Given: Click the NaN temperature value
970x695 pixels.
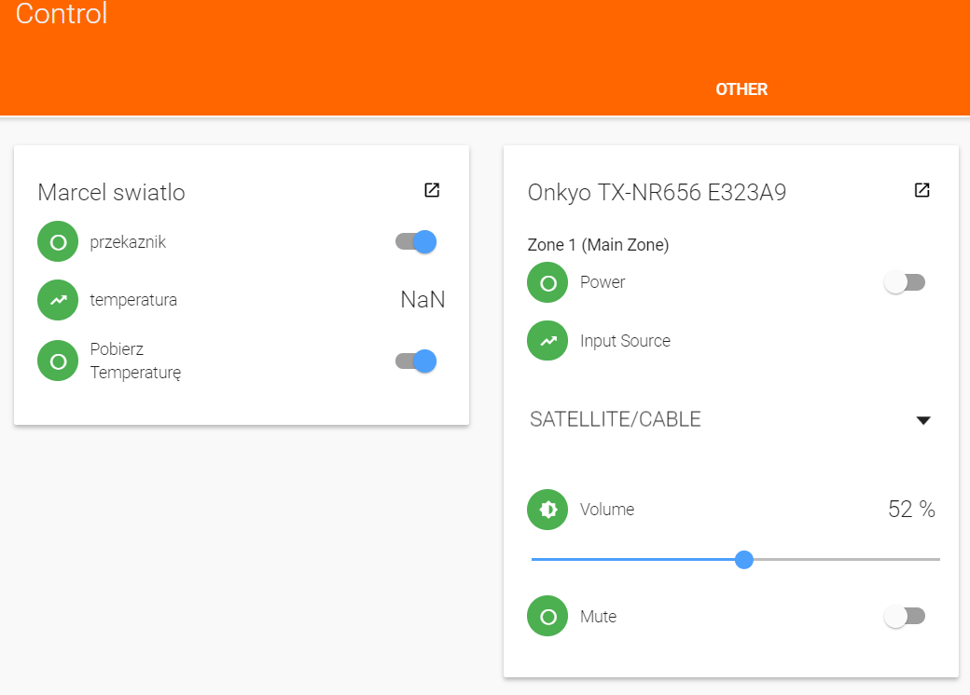Looking at the screenshot, I should (x=423, y=300).
